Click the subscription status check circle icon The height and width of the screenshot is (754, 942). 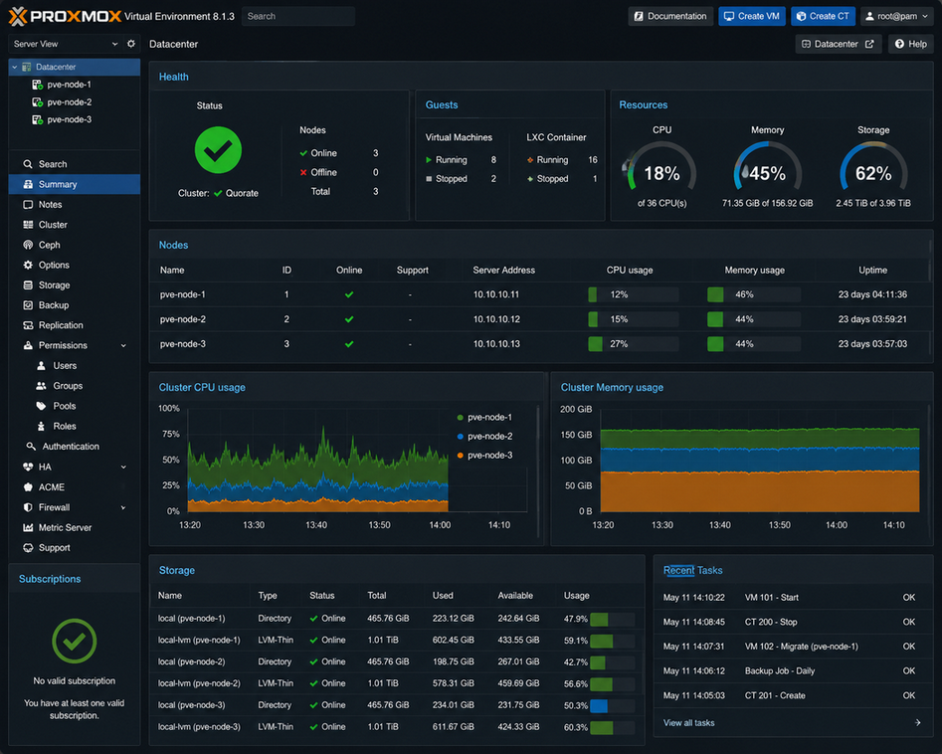(x=75, y=641)
